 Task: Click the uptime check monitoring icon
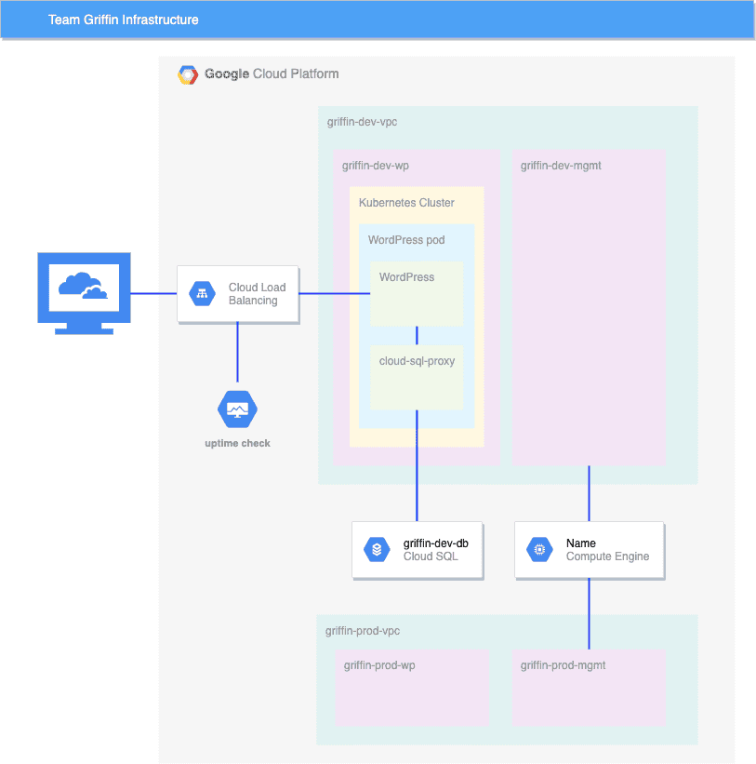point(237,409)
